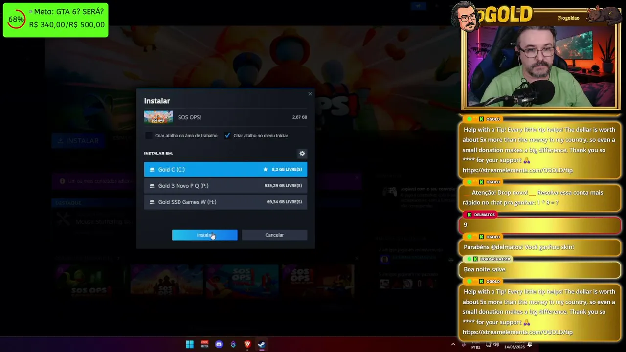Click the 'R$ 340,00/R$ 500,00' goal amount

[x=67, y=25]
